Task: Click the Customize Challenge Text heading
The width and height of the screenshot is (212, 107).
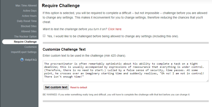Action: (64, 49)
